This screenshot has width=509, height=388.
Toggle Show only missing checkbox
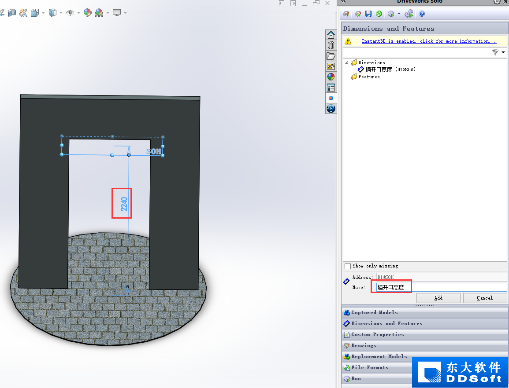[348, 266]
